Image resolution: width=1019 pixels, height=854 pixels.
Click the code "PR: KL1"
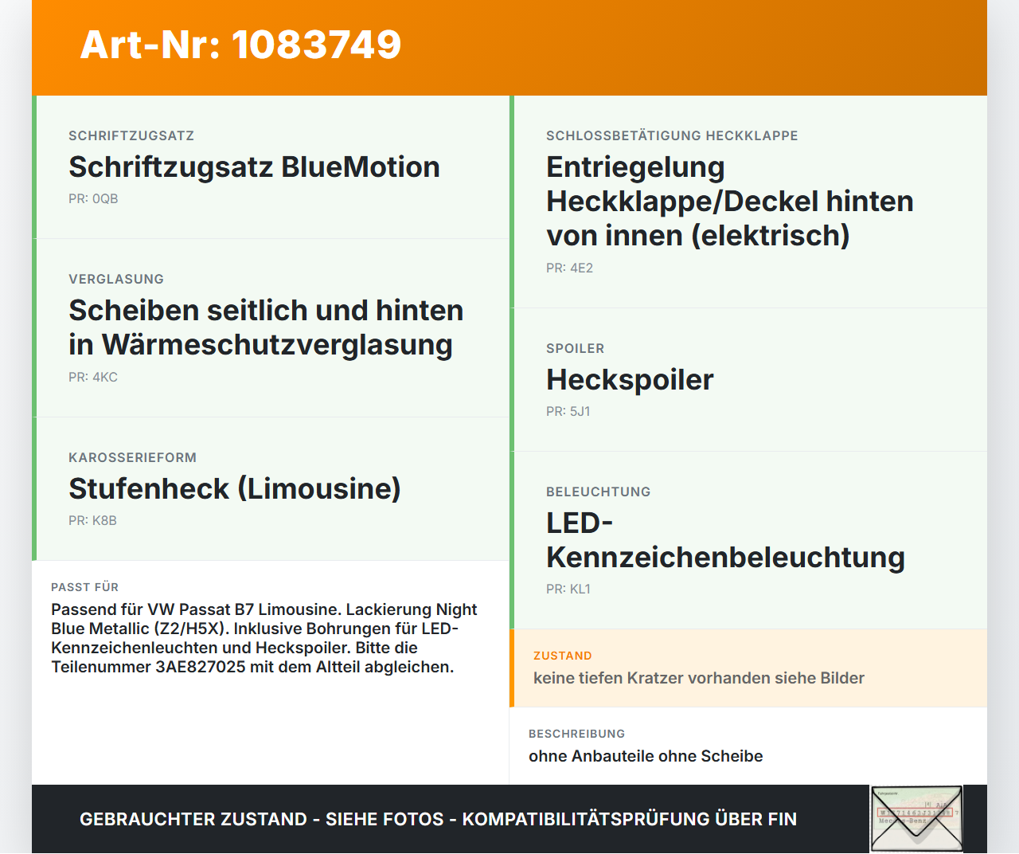click(x=568, y=589)
